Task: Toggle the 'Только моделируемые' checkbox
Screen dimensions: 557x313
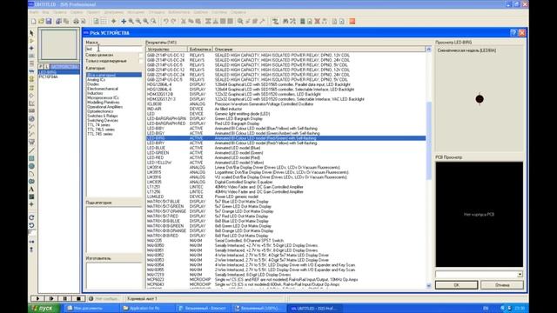Action: (141, 61)
